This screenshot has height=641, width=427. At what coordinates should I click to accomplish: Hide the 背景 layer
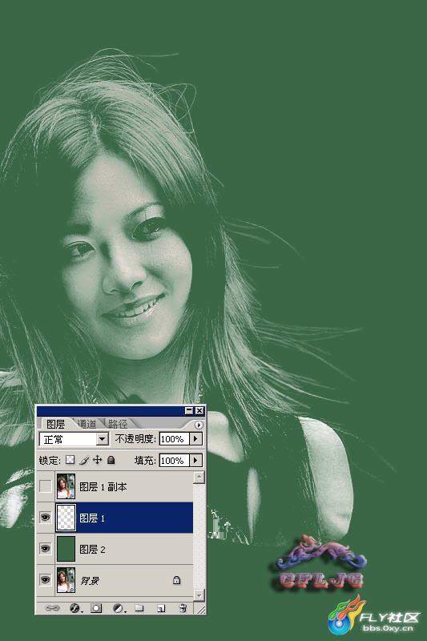click(x=45, y=579)
